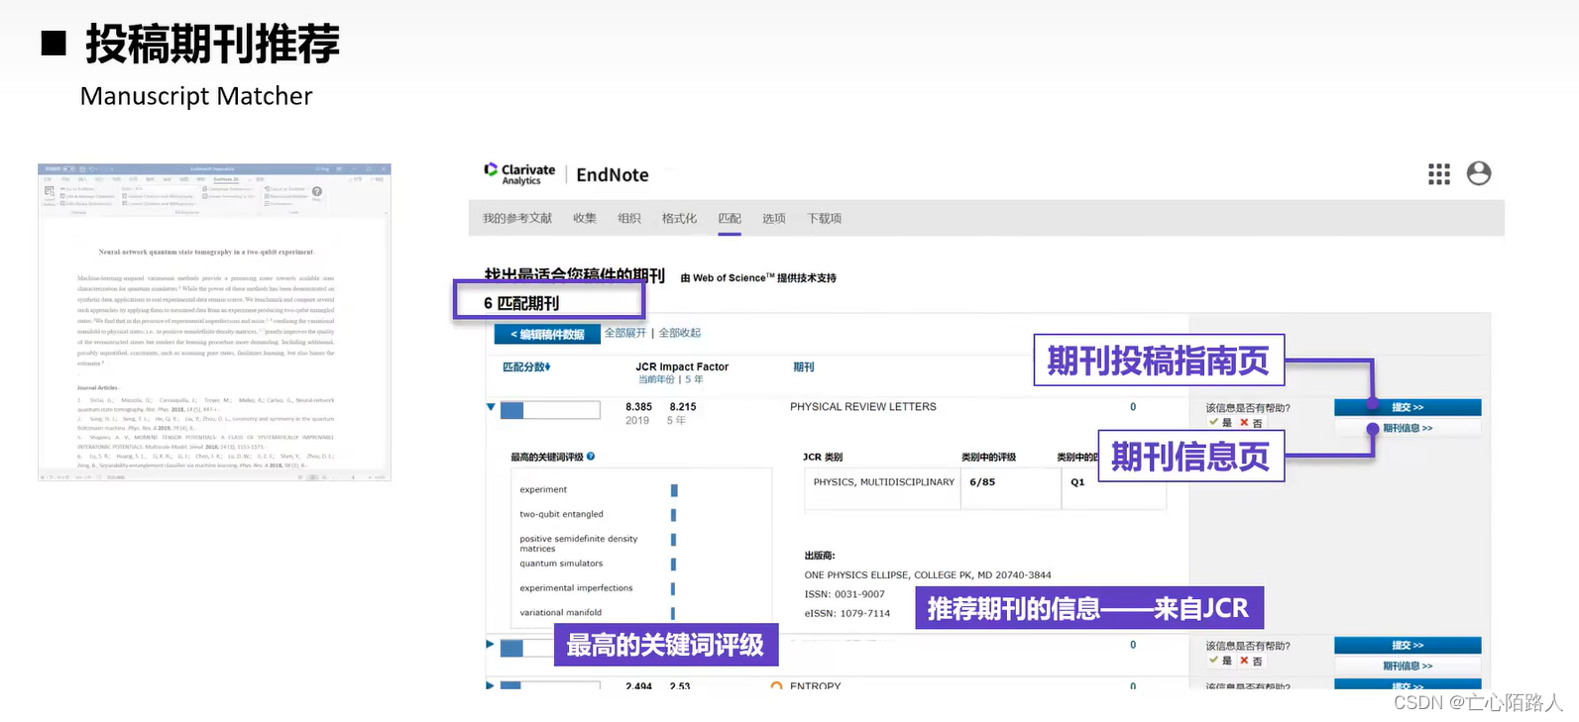Click the keyword 'variational manifold'

pos(561,613)
